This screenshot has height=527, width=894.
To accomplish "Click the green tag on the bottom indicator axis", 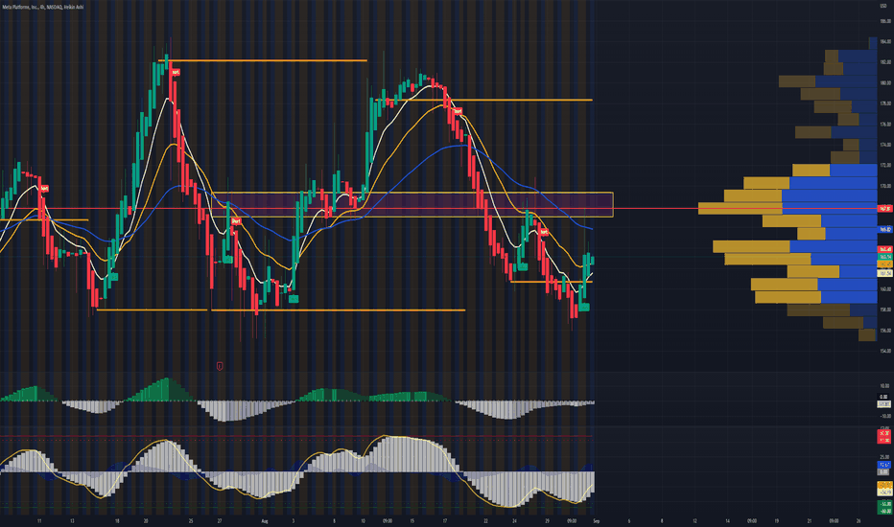I will [884, 507].
